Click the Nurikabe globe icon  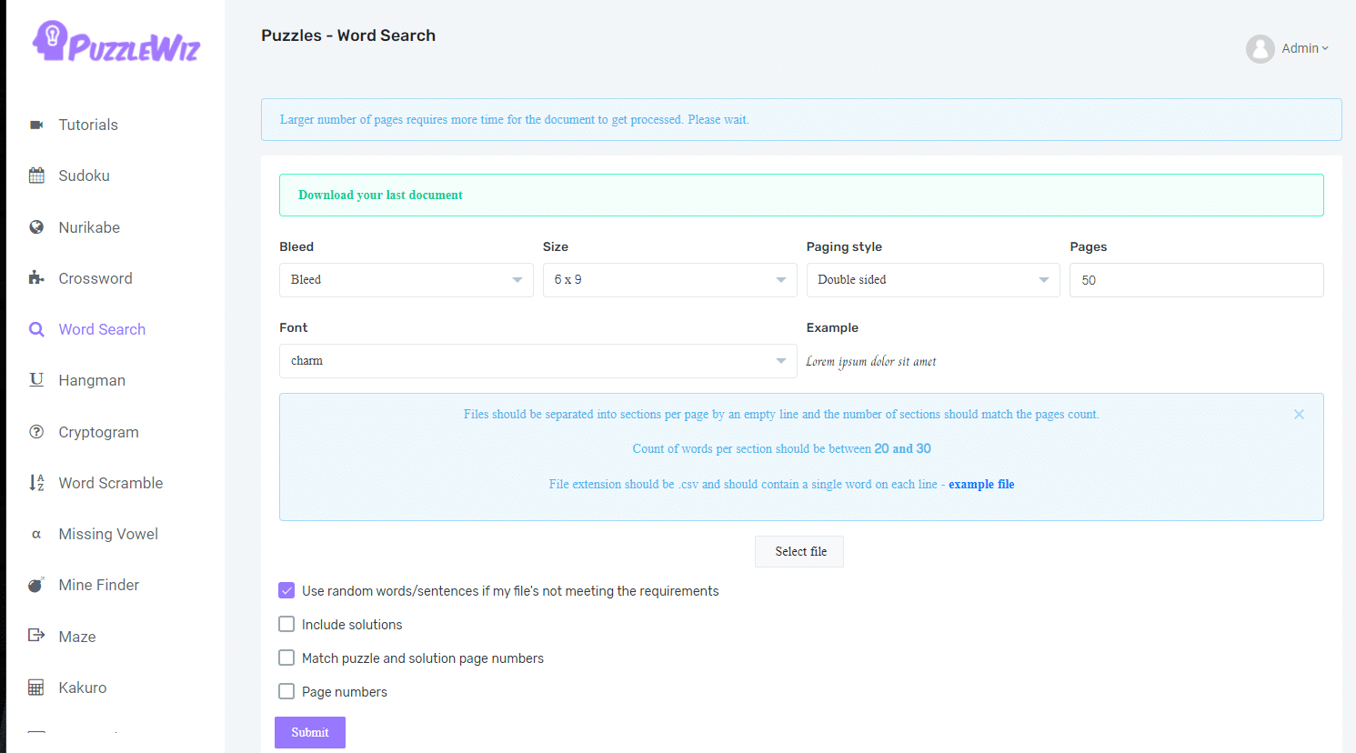pyautogui.click(x=36, y=227)
